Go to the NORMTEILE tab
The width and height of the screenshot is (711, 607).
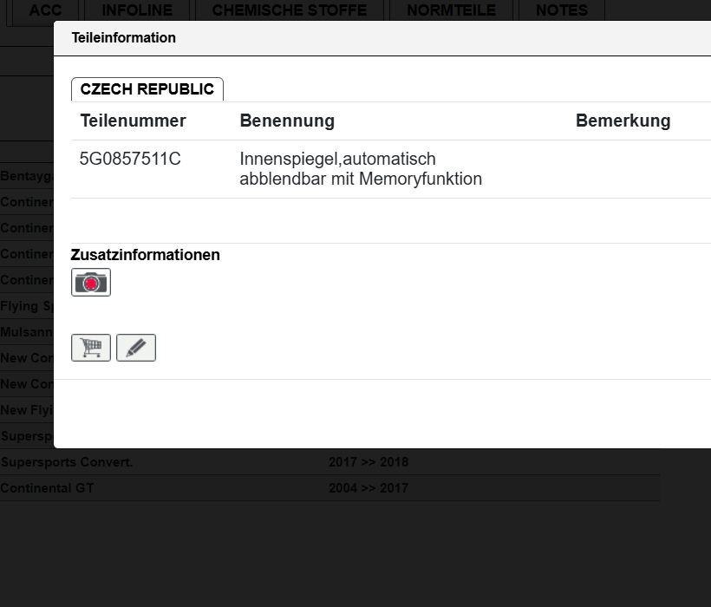(x=451, y=10)
